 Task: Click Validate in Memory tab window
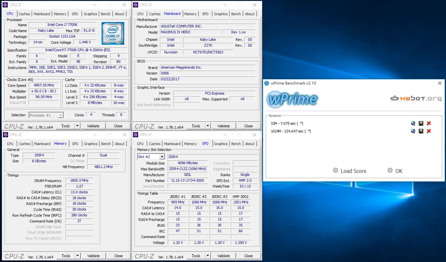tap(93, 256)
